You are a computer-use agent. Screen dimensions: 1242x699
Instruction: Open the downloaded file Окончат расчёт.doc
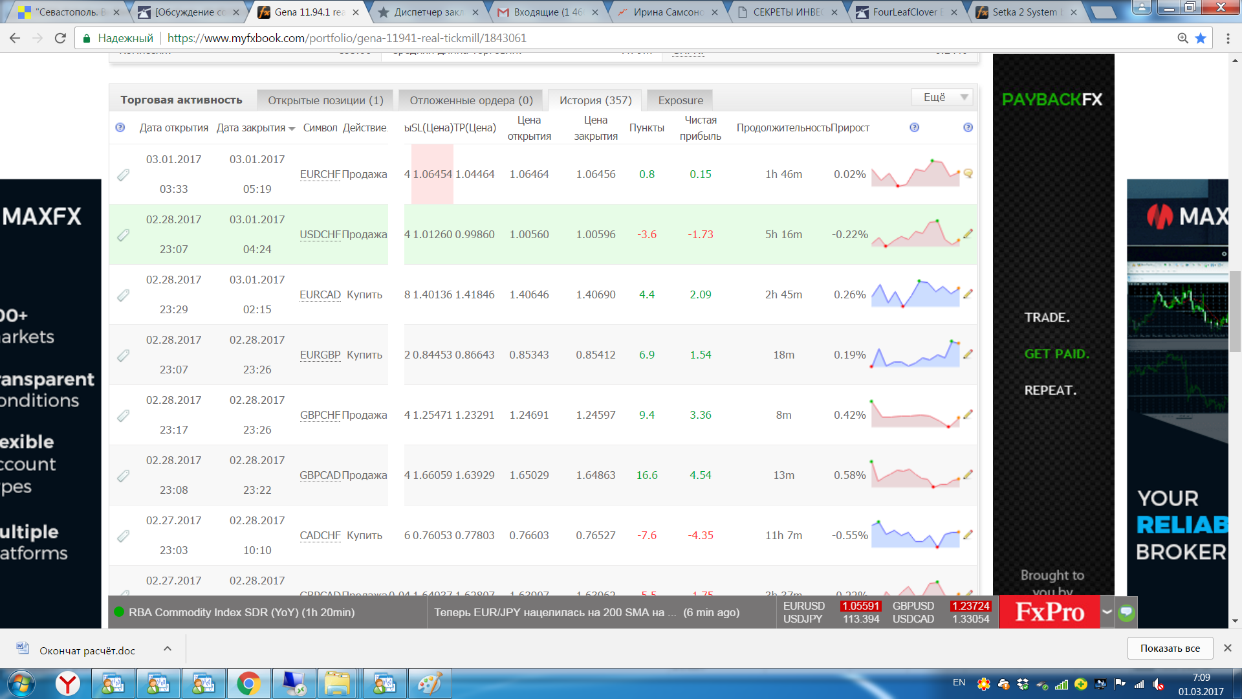point(87,650)
